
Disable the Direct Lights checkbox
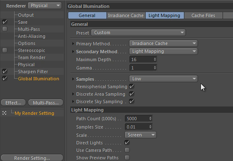[x=127, y=142]
